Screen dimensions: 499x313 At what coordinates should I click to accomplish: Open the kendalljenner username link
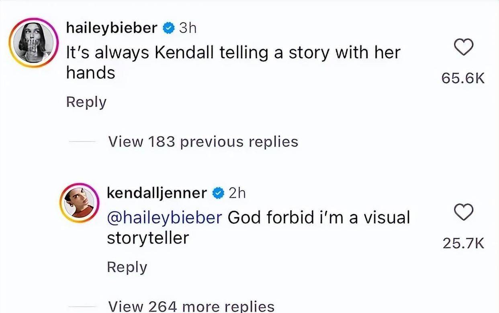[156, 193]
